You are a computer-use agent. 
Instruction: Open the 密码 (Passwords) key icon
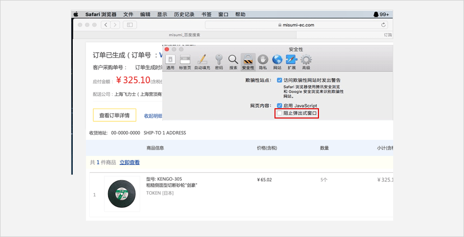[x=219, y=60]
